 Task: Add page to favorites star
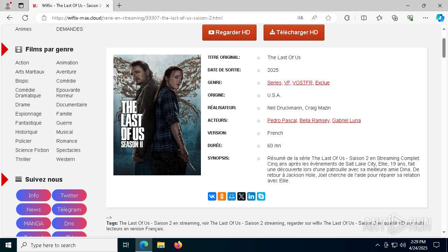(x=328, y=18)
